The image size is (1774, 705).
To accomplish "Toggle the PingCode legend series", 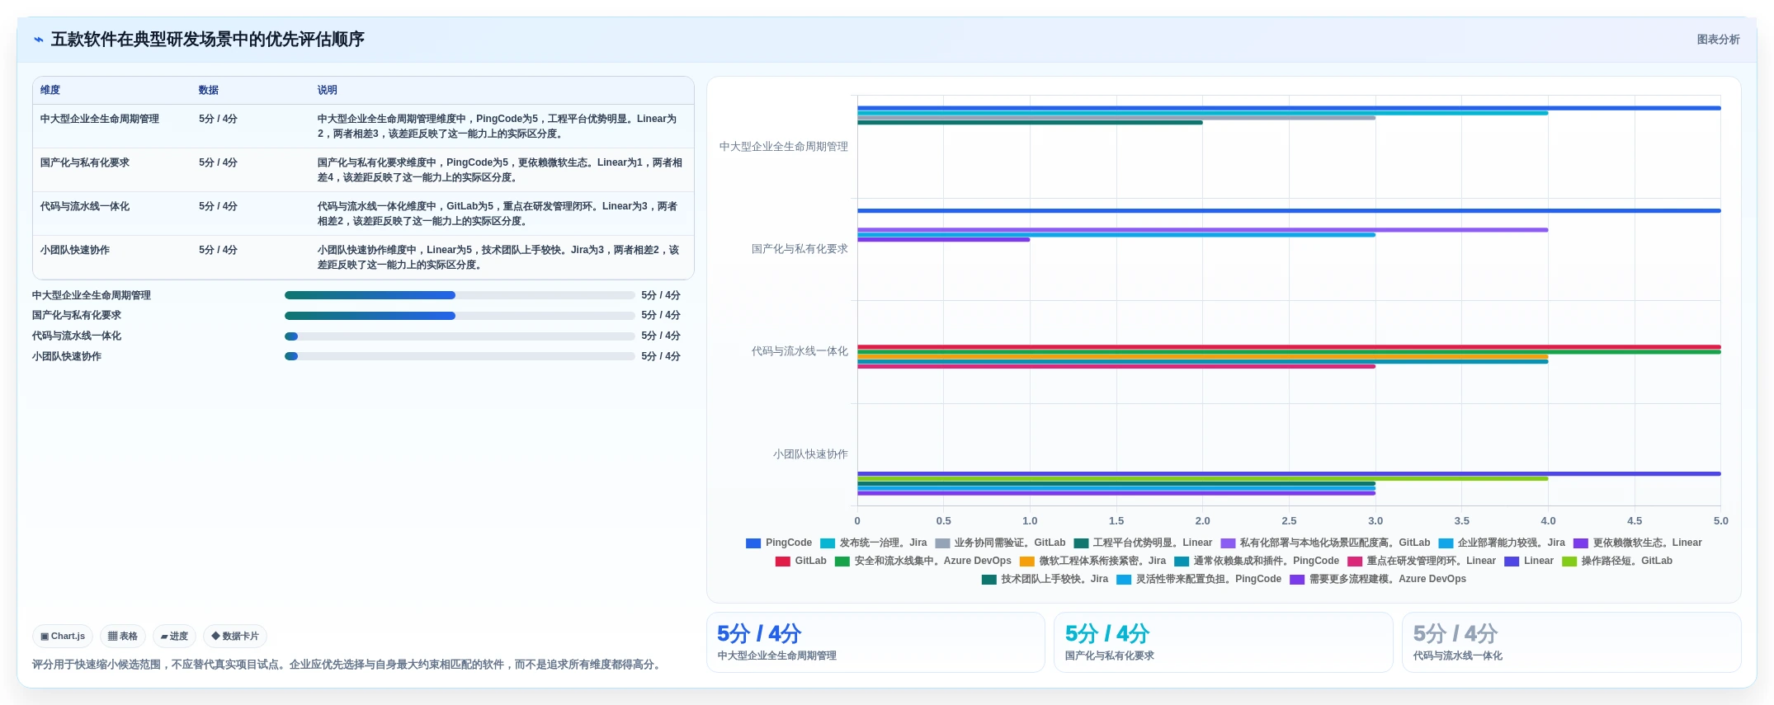I will tap(779, 543).
